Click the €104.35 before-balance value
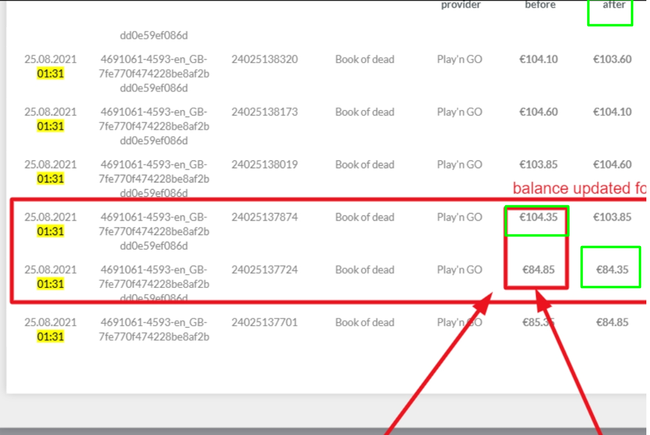The image size is (650, 435). point(538,217)
